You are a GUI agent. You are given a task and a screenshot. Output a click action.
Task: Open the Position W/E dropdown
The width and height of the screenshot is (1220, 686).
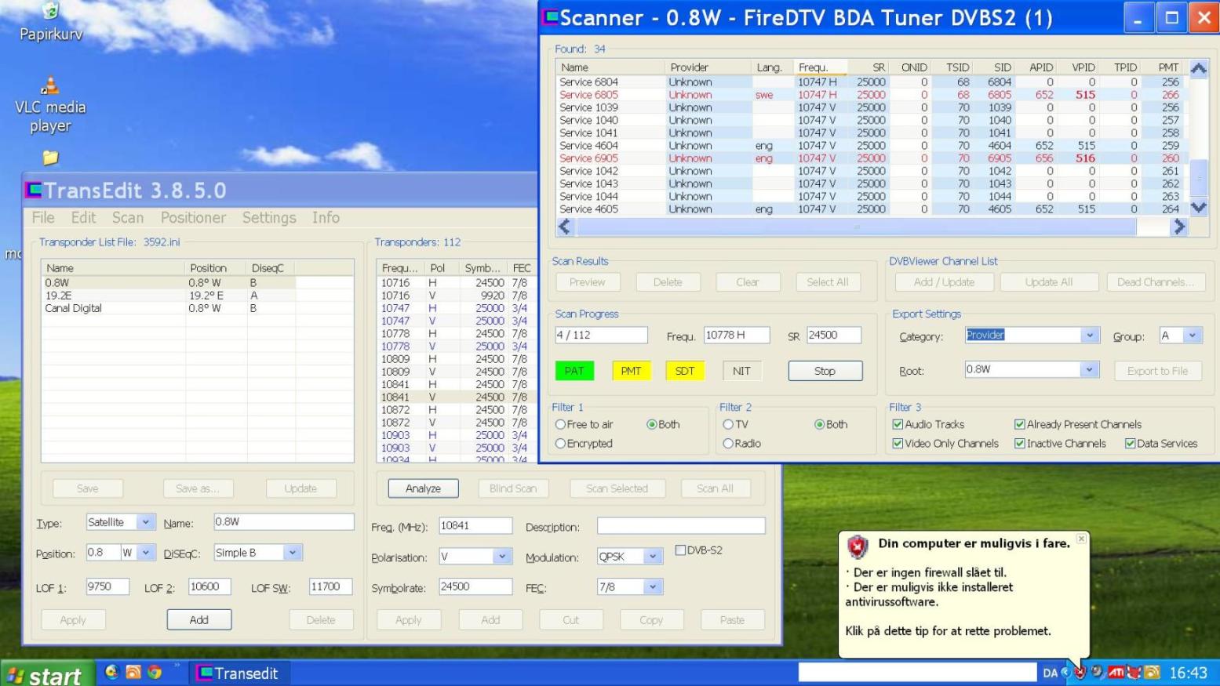pos(145,552)
